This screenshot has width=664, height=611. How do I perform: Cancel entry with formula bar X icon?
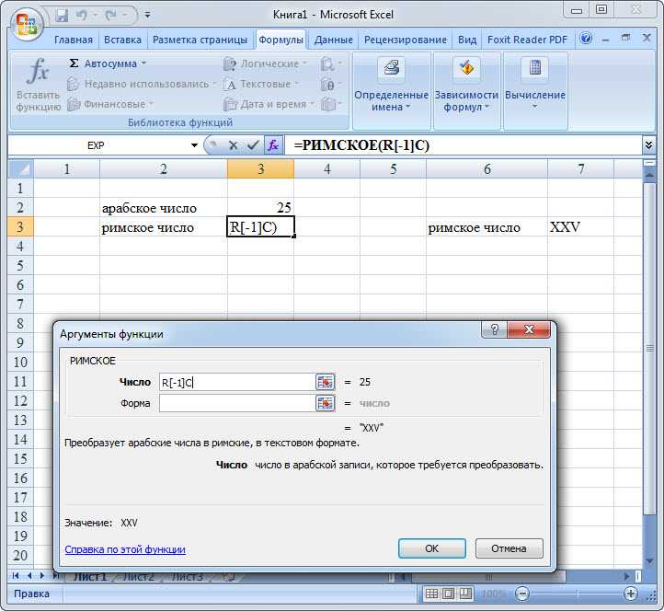[x=233, y=145]
